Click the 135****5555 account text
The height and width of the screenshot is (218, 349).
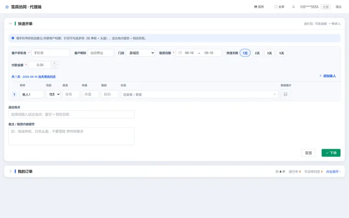point(309,7)
